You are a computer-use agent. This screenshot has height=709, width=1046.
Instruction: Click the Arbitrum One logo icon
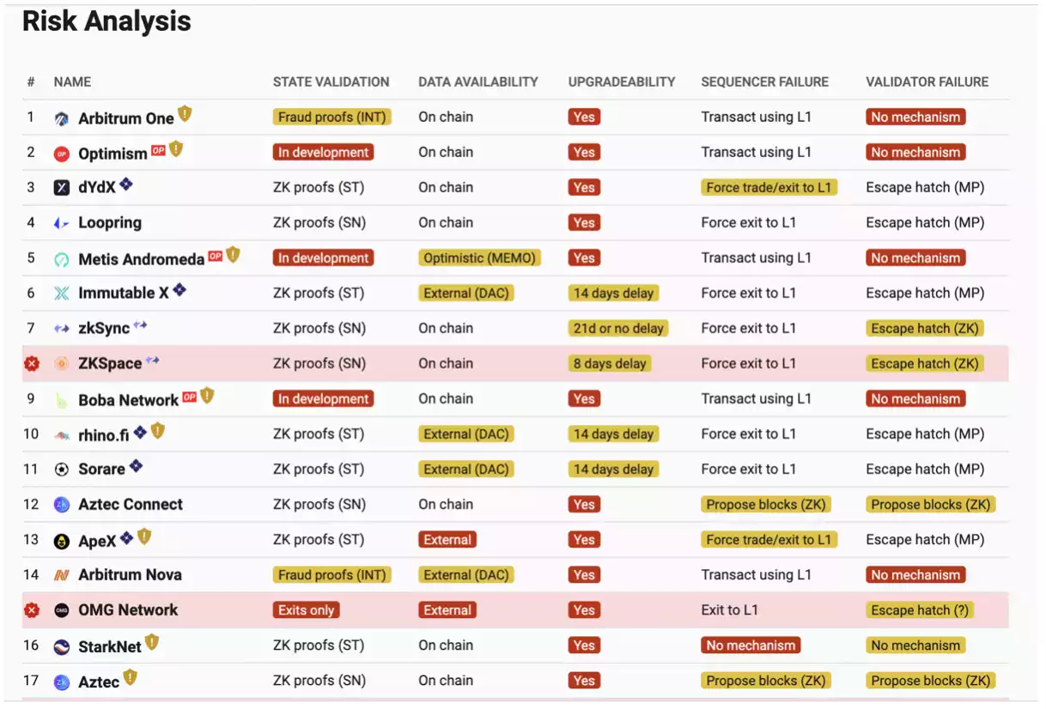(x=62, y=118)
